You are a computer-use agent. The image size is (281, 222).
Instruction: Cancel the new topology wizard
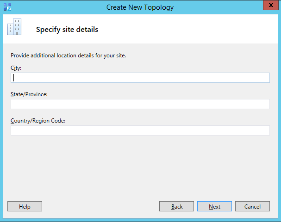252,207
